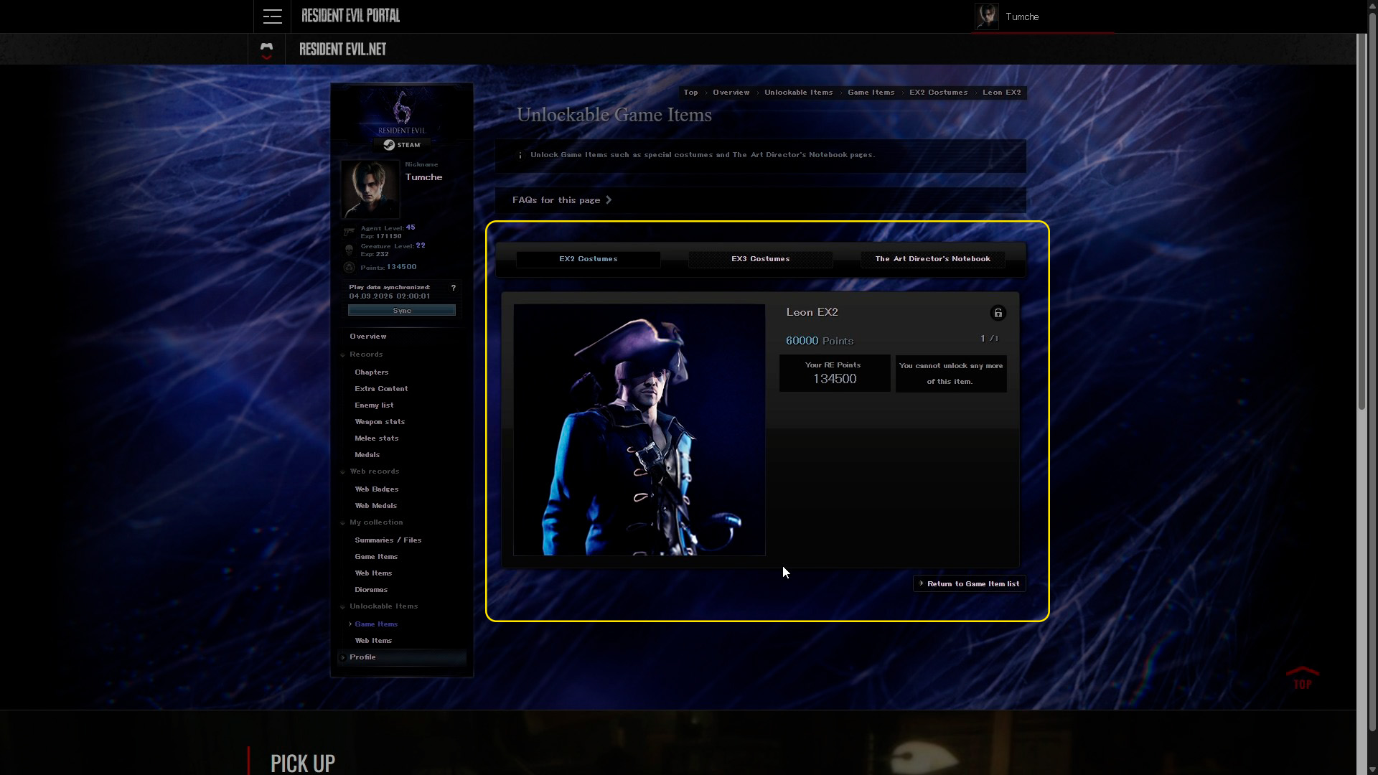Click the Unlockable Game Items heading
Screen dimensions: 1378x775
614,115
